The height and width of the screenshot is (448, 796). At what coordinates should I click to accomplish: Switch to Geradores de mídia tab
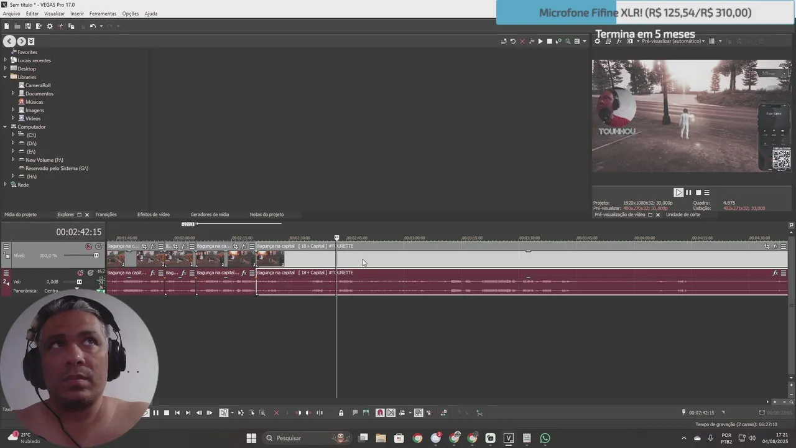[x=210, y=215]
